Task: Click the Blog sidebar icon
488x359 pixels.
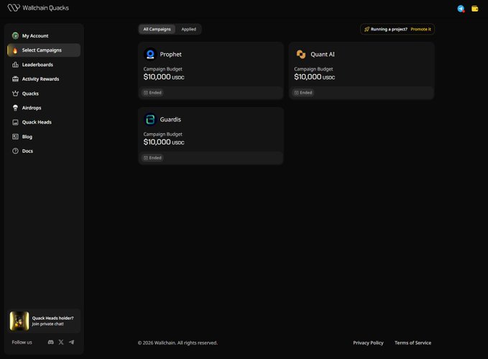Action: (x=15, y=137)
